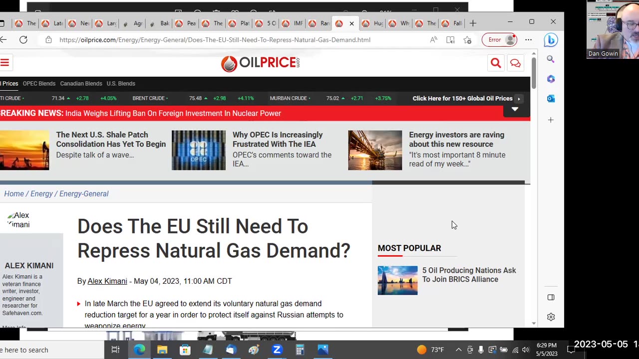
Task: Switch to the 'Plat' browser tab
Action: (239, 23)
